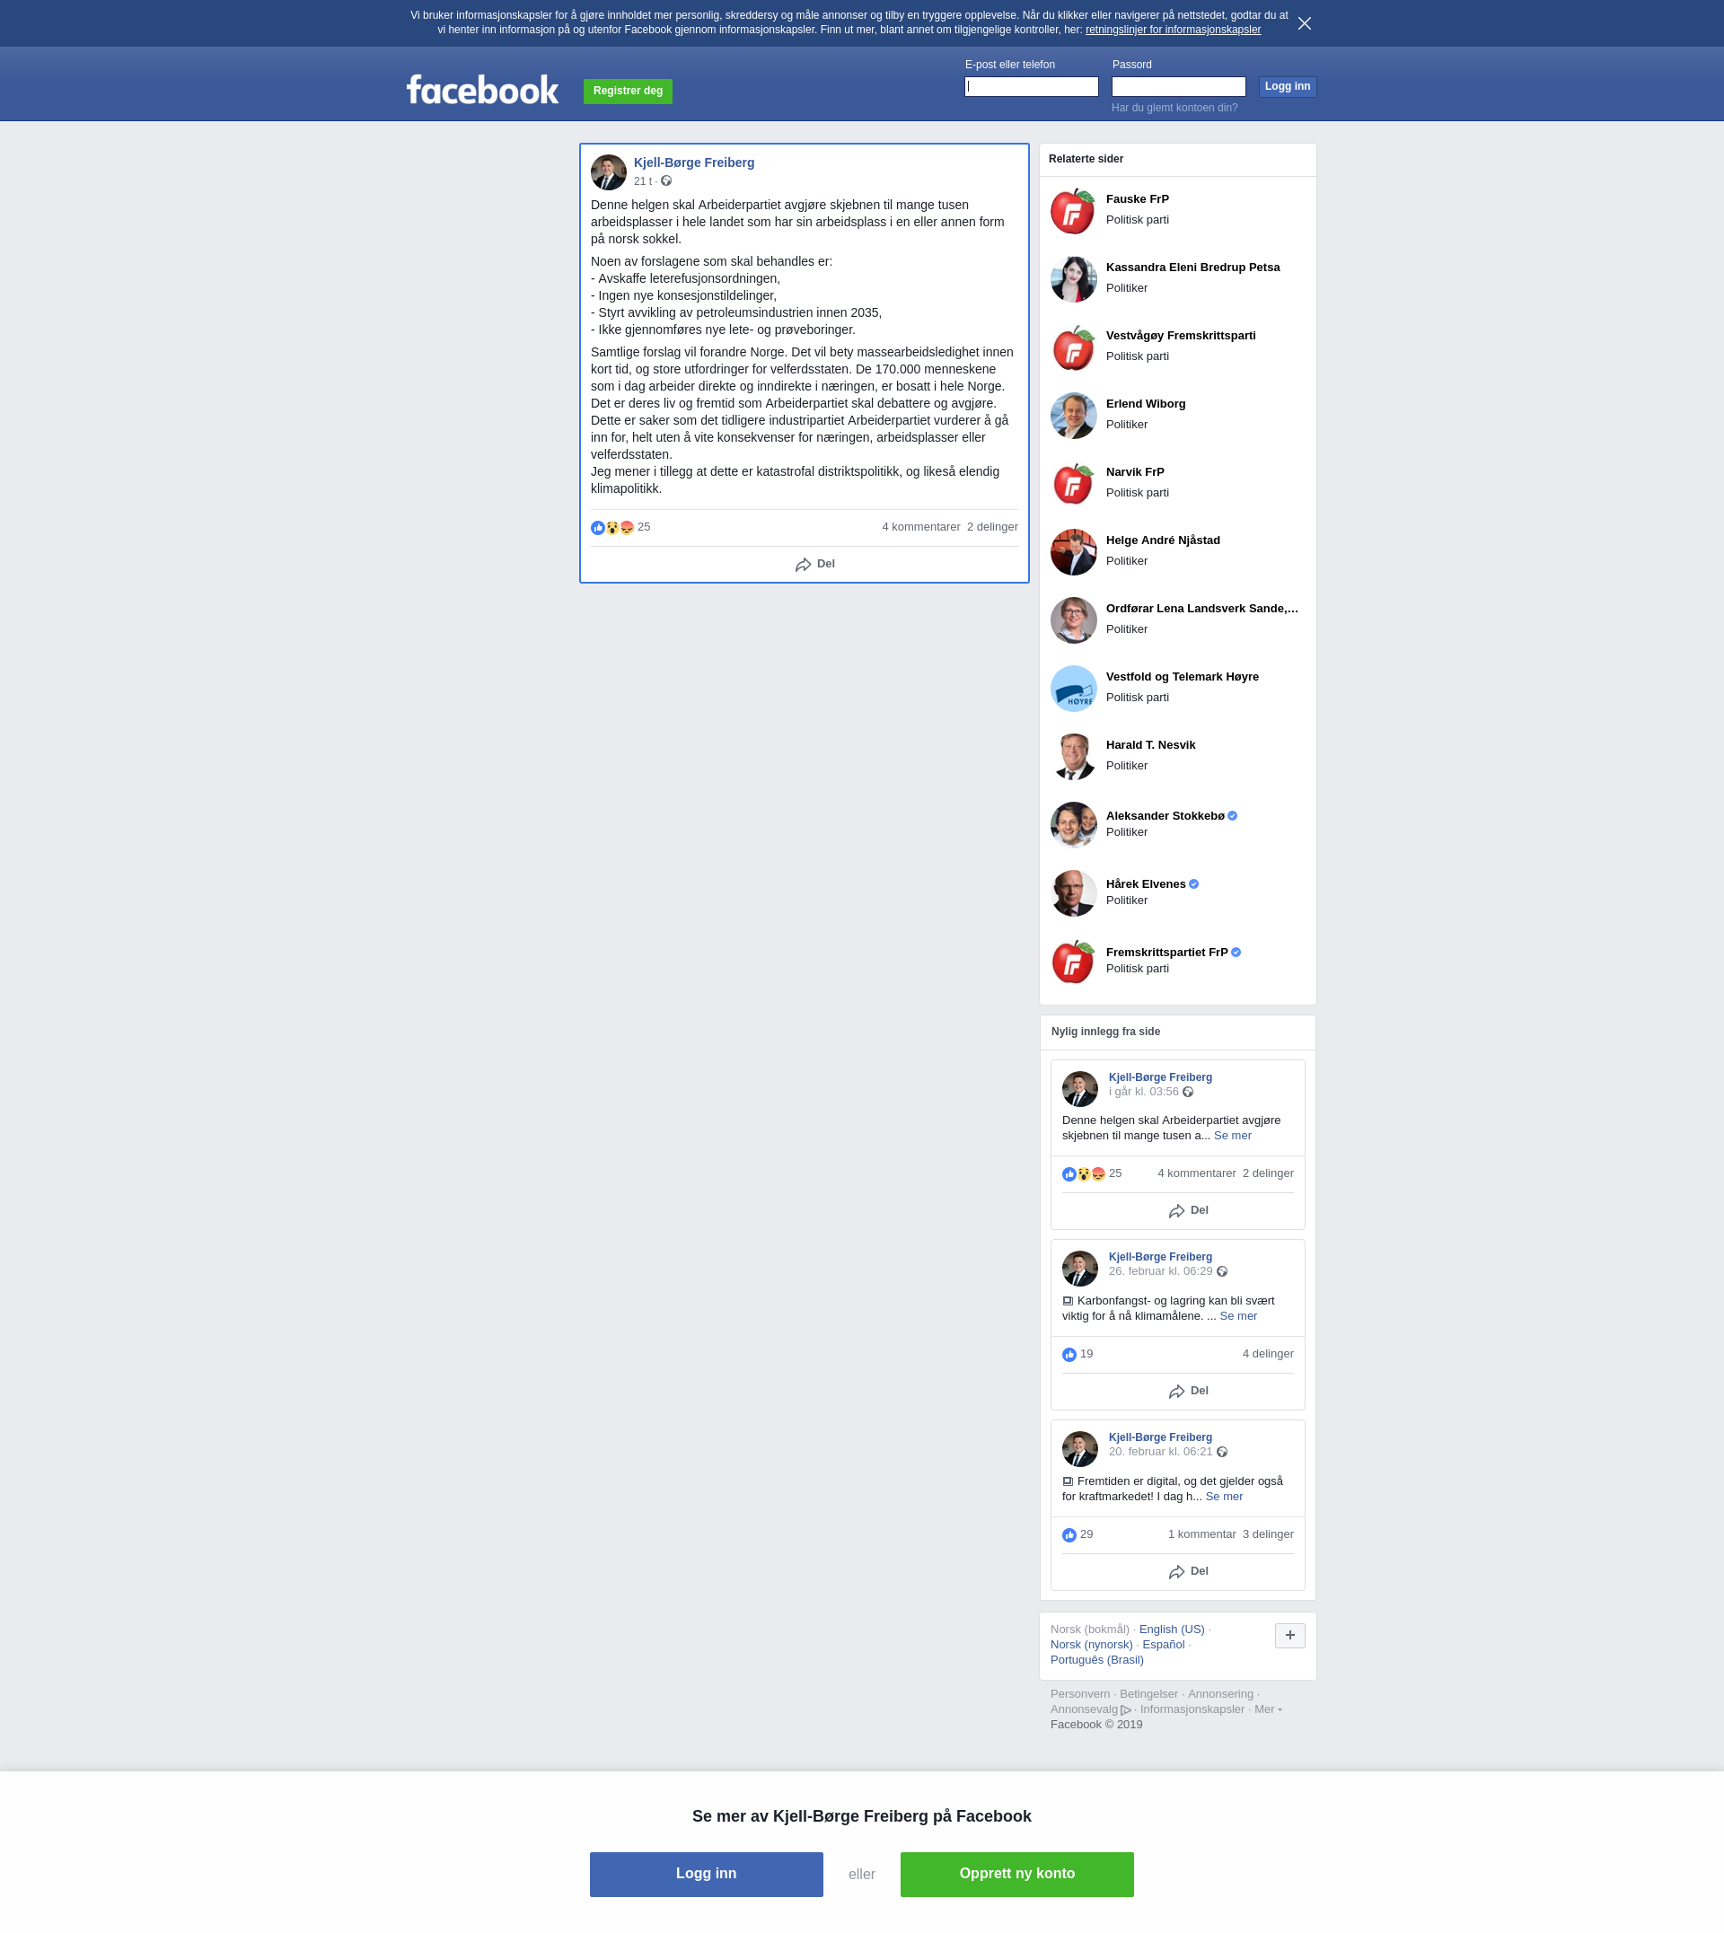The height and width of the screenshot is (1933, 1724).
Task: Open Kjell-Børge Freiberg's profile picture in main post
Action: 608,172
